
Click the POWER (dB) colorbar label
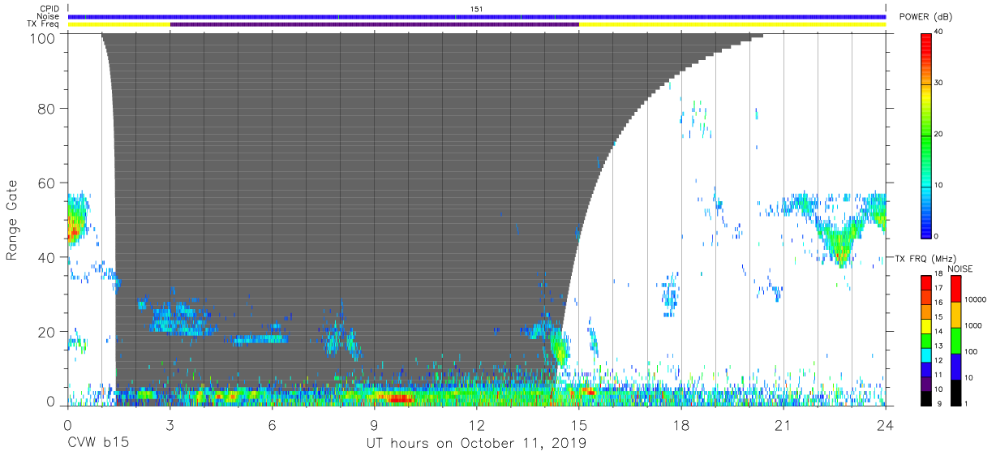[x=924, y=17]
